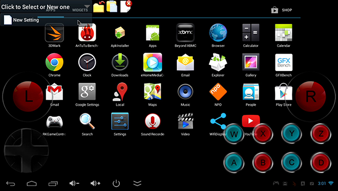The height and width of the screenshot is (191, 338).
Task: Lower volume with the speaker minus icon
Action: coord(74,183)
